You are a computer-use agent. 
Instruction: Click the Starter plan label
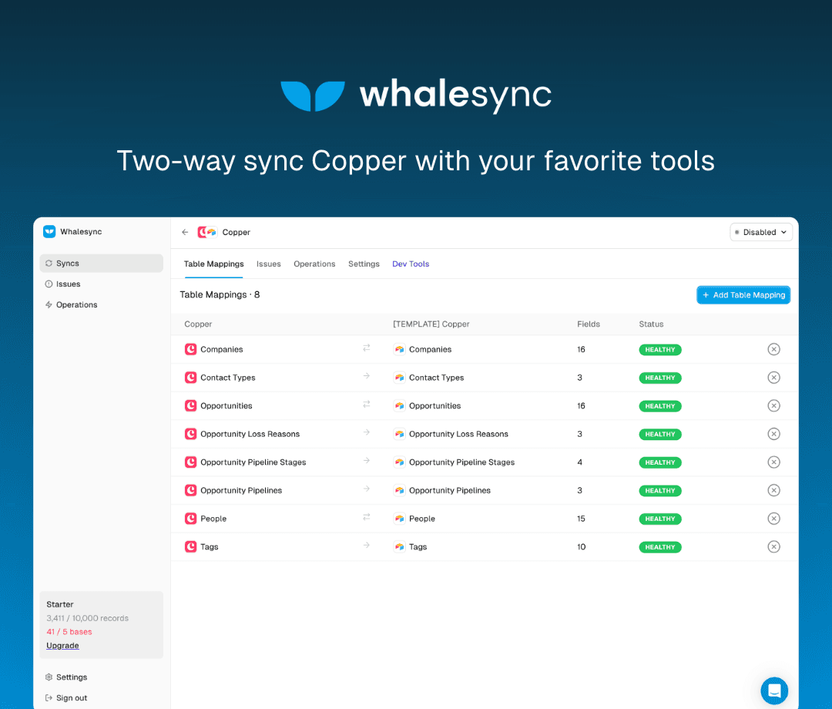(60, 604)
